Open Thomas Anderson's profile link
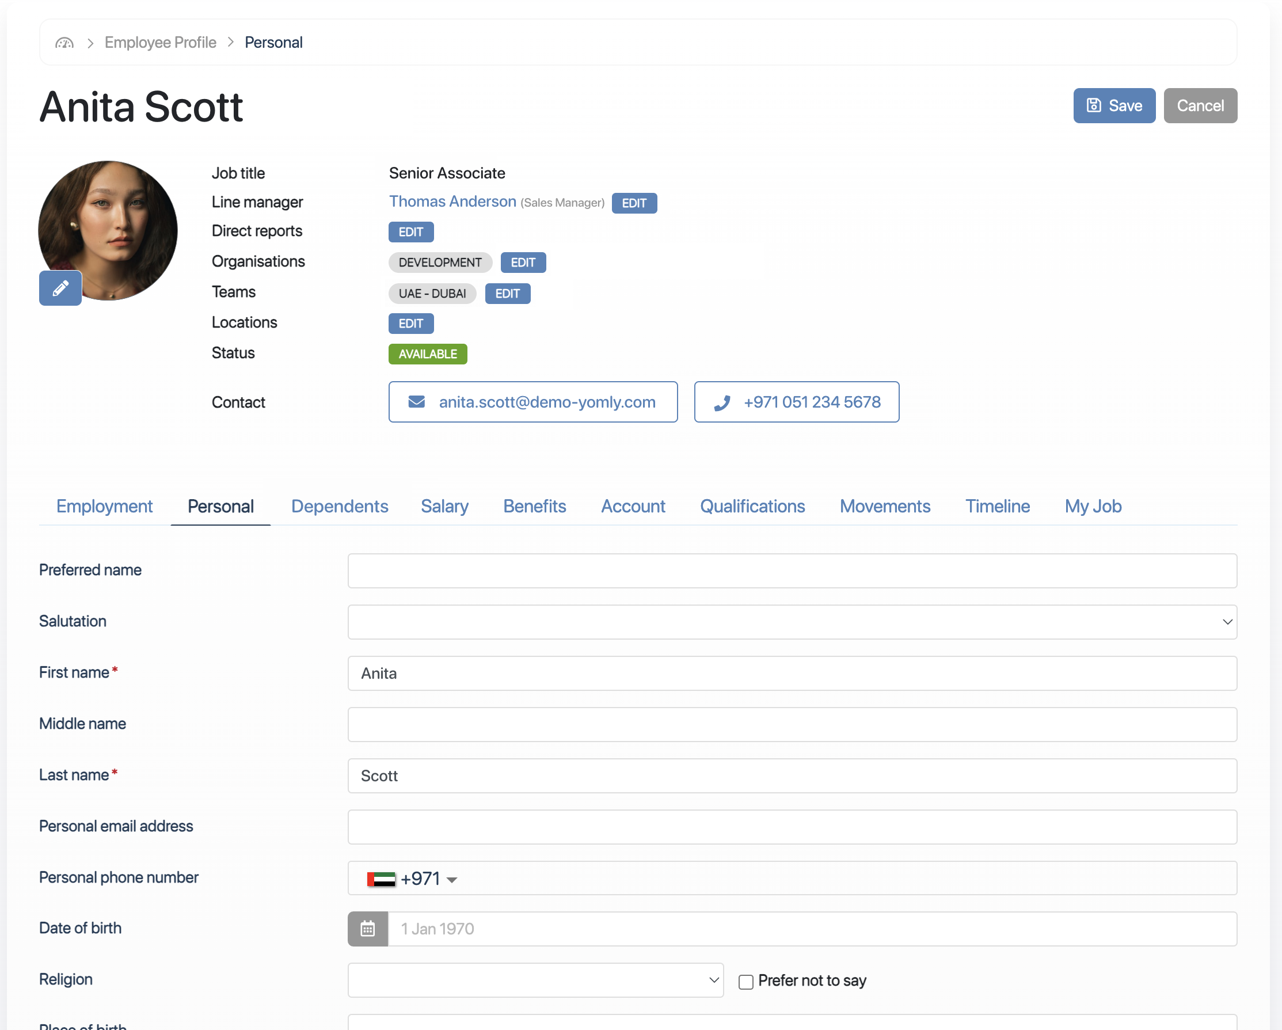 tap(452, 202)
